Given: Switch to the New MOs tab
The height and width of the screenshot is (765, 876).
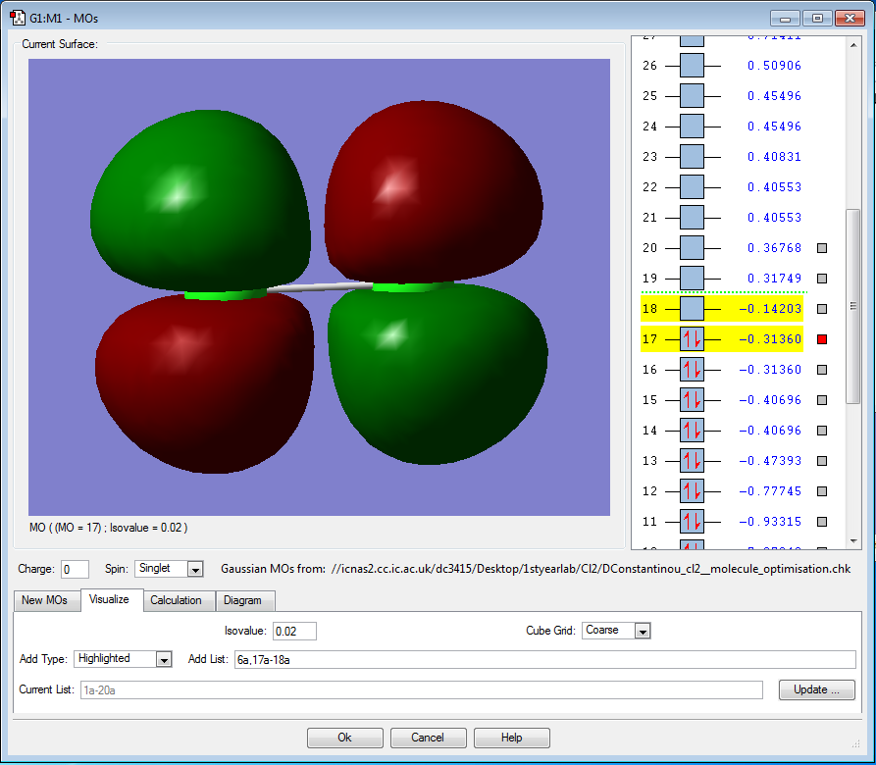Looking at the screenshot, I should point(46,600).
